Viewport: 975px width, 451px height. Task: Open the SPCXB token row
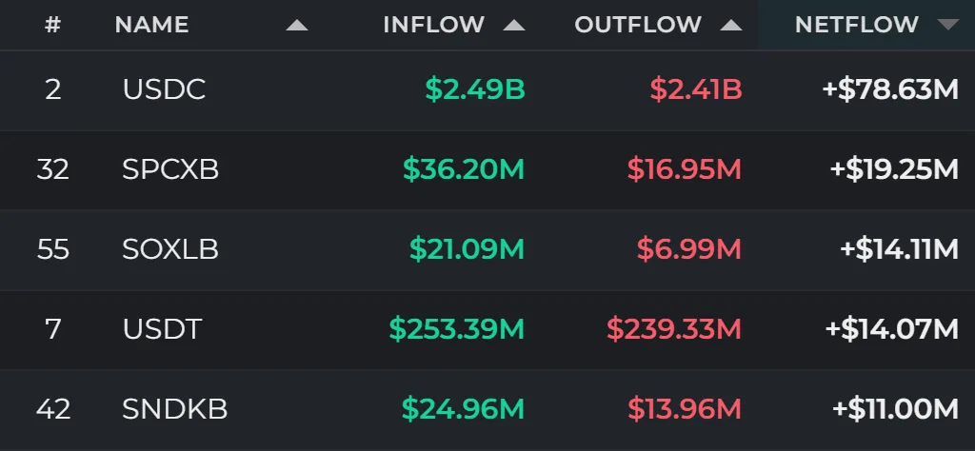tap(487, 169)
